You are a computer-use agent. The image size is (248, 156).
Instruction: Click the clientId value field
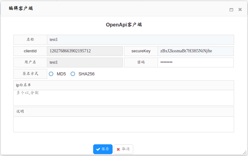click(x=85, y=51)
